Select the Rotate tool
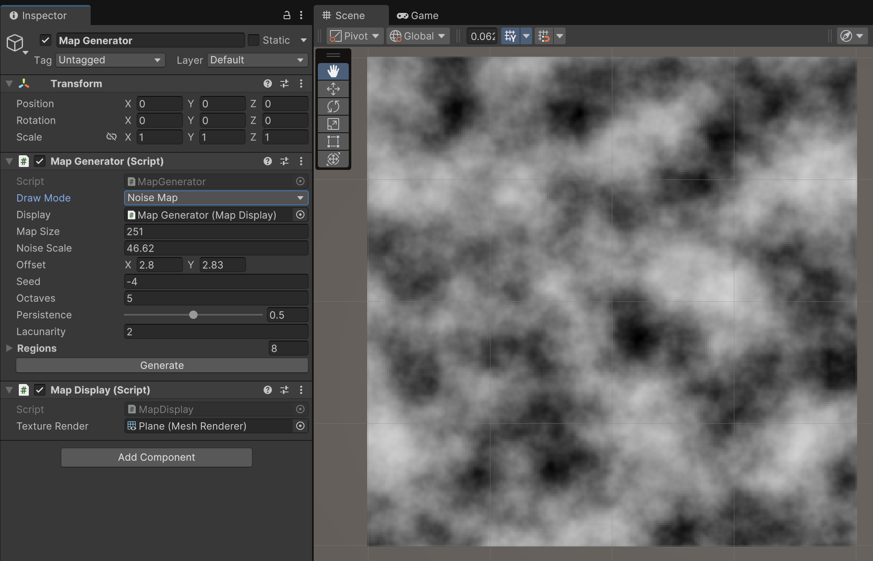Image resolution: width=873 pixels, height=561 pixels. pyautogui.click(x=333, y=106)
